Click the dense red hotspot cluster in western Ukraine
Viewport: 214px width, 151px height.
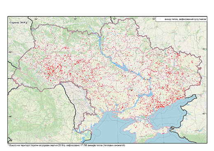click(x=51, y=70)
